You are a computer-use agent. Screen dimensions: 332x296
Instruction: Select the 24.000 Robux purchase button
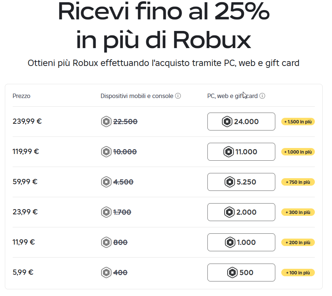241,122
